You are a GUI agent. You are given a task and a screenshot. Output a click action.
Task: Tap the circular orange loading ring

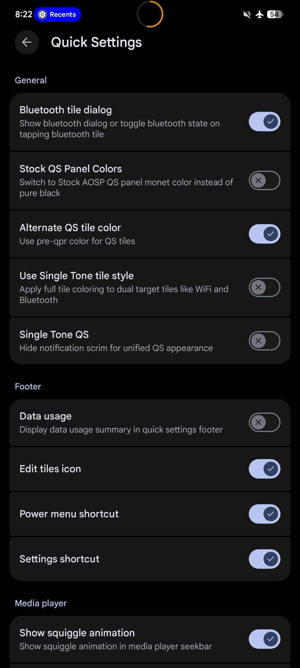pos(150,14)
